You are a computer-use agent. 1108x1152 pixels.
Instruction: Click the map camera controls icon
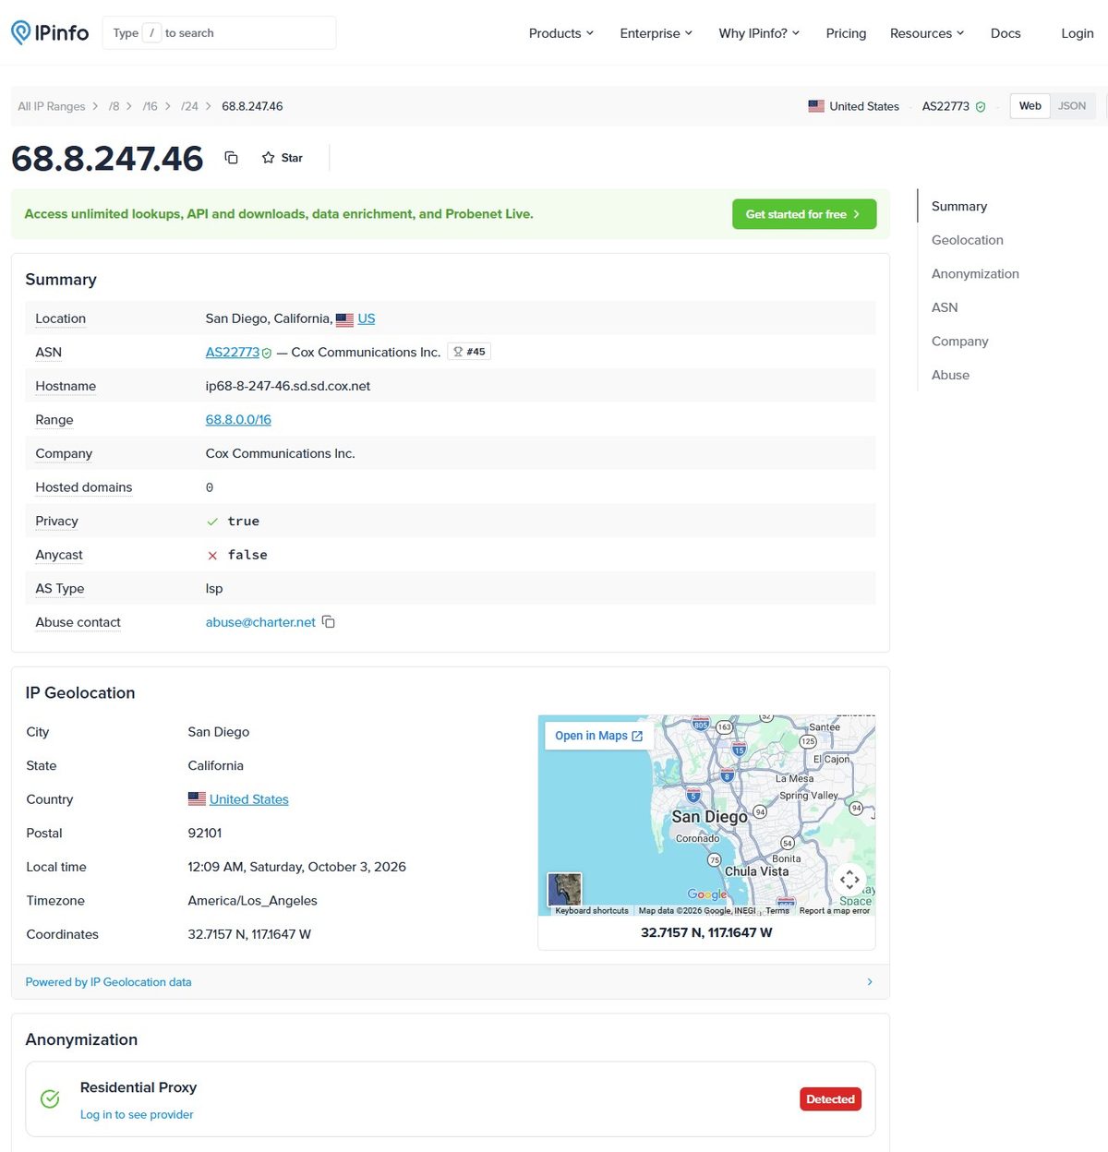pos(849,880)
